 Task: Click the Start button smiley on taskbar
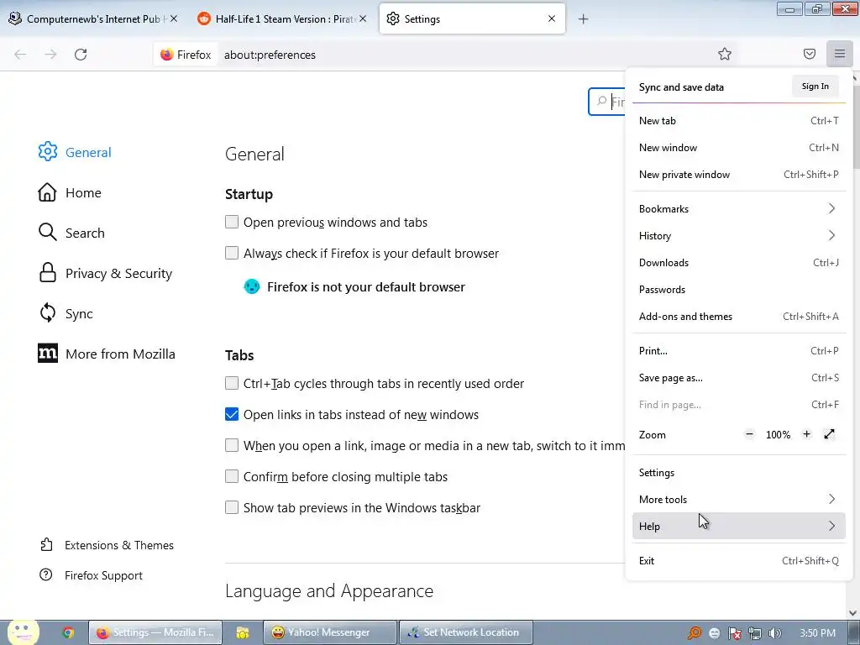[x=23, y=632]
